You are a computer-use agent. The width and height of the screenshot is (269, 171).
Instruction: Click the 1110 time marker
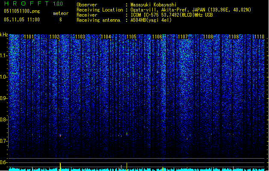coord(259,37)
